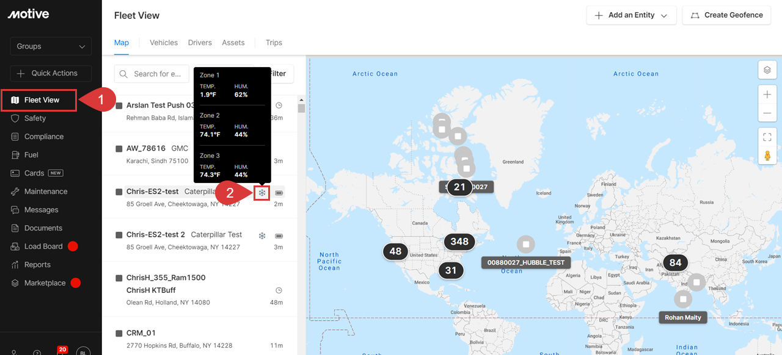Switch to the Trips tab
This screenshot has height=355, width=782.
pyautogui.click(x=274, y=43)
